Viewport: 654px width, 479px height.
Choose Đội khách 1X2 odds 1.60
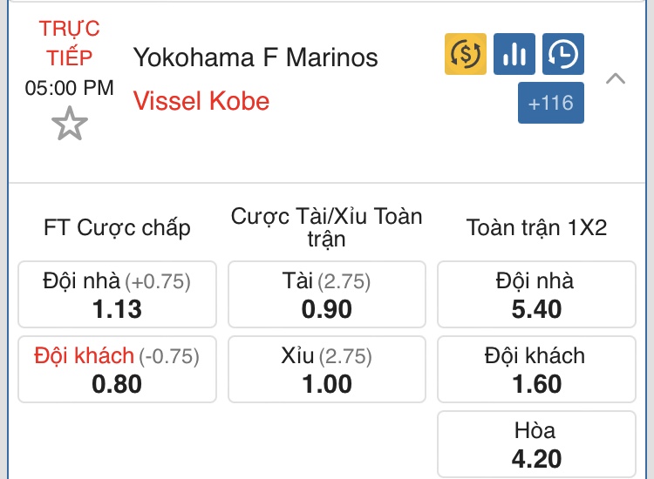click(537, 369)
